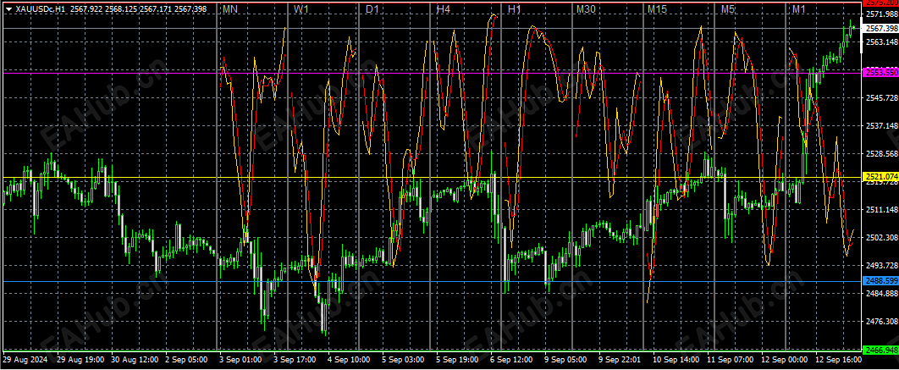
Task: Click the 2511.148 price scale value
Action: tap(882, 209)
